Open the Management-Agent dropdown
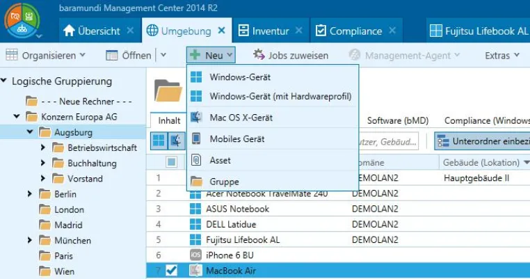 [x=404, y=55]
